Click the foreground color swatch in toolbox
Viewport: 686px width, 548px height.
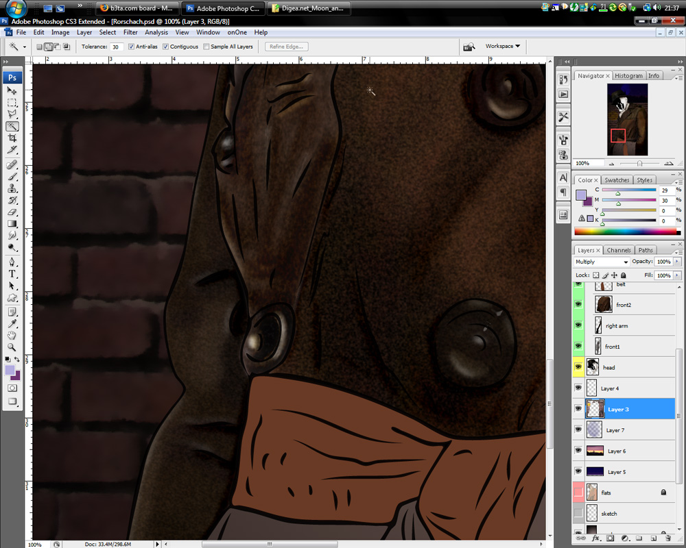(x=10, y=371)
